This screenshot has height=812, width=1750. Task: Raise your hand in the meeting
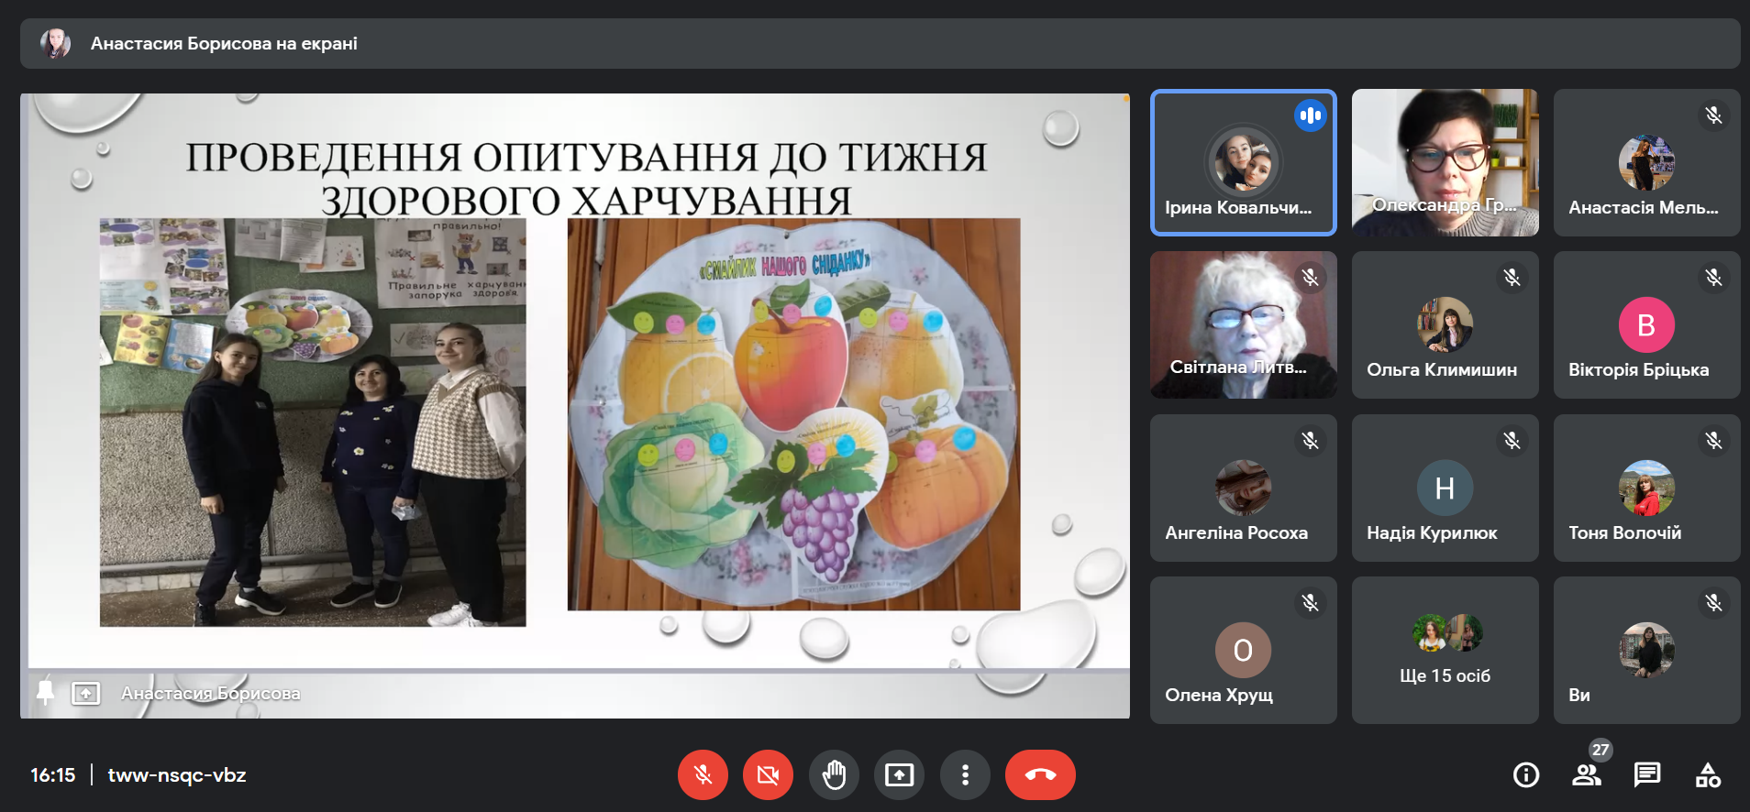coord(834,775)
